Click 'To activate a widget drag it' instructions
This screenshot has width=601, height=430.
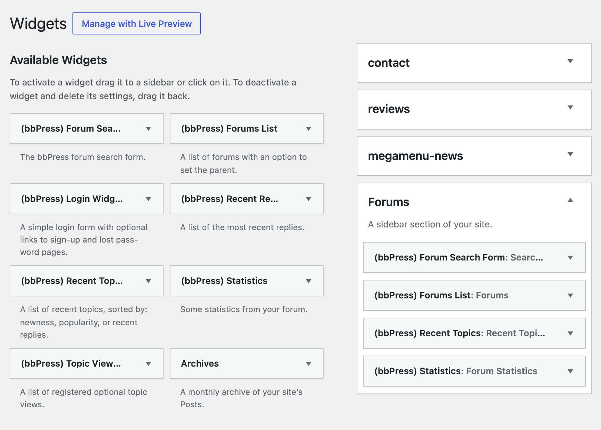click(x=153, y=89)
